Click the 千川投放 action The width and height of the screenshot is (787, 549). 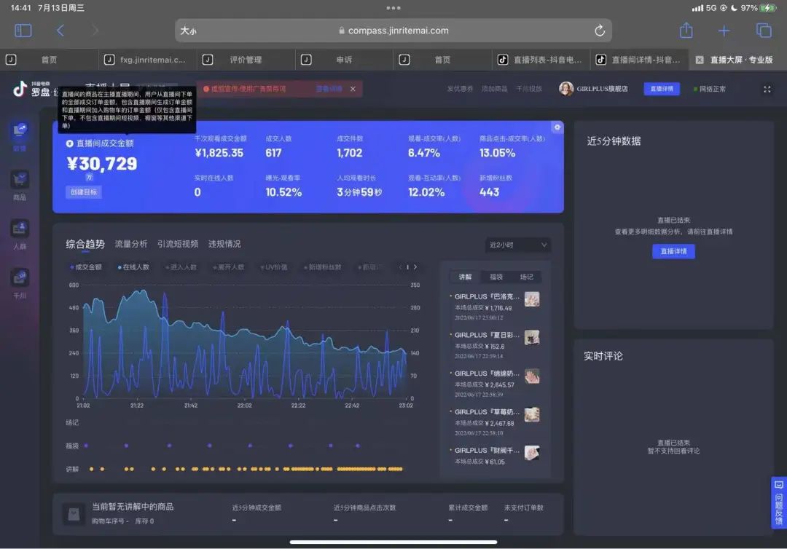[529, 89]
